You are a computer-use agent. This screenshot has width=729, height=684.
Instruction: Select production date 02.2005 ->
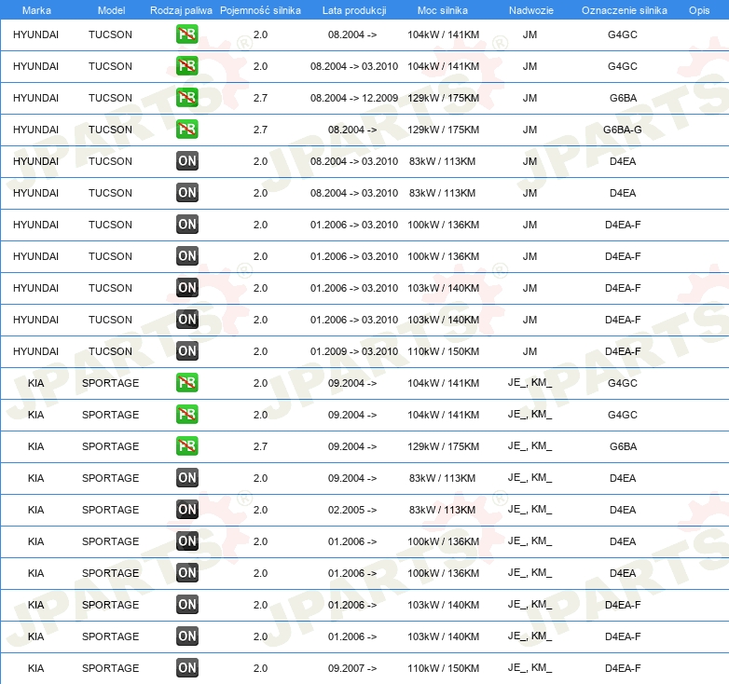(352, 510)
